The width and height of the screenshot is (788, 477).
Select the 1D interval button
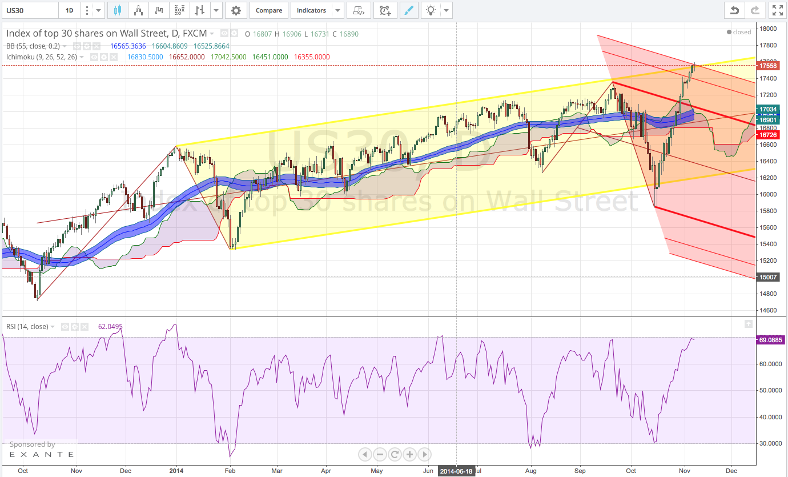click(69, 10)
